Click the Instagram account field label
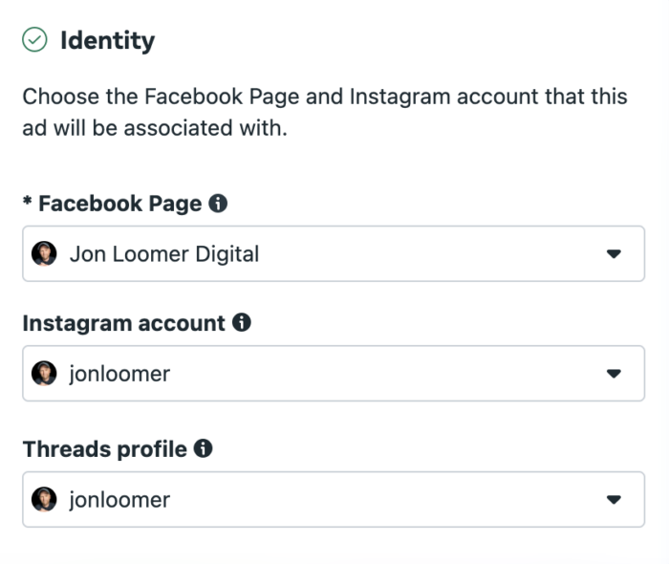669x564 pixels. 123,323
